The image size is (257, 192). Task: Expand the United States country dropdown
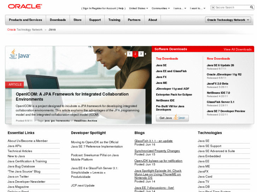click(x=139, y=8)
